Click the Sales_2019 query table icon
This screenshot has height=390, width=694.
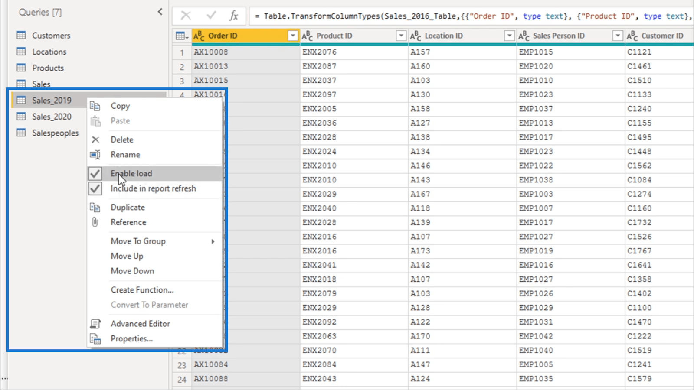point(21,100)
